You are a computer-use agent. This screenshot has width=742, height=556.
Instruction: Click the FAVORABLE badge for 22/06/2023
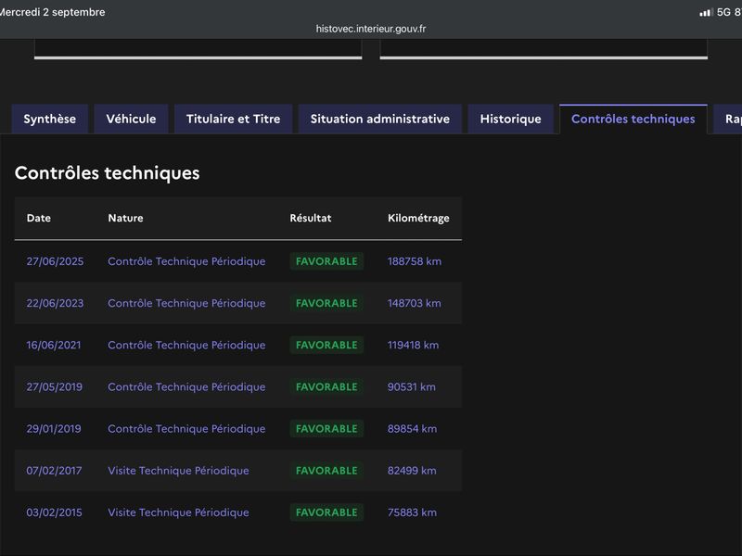coord(326,303)
